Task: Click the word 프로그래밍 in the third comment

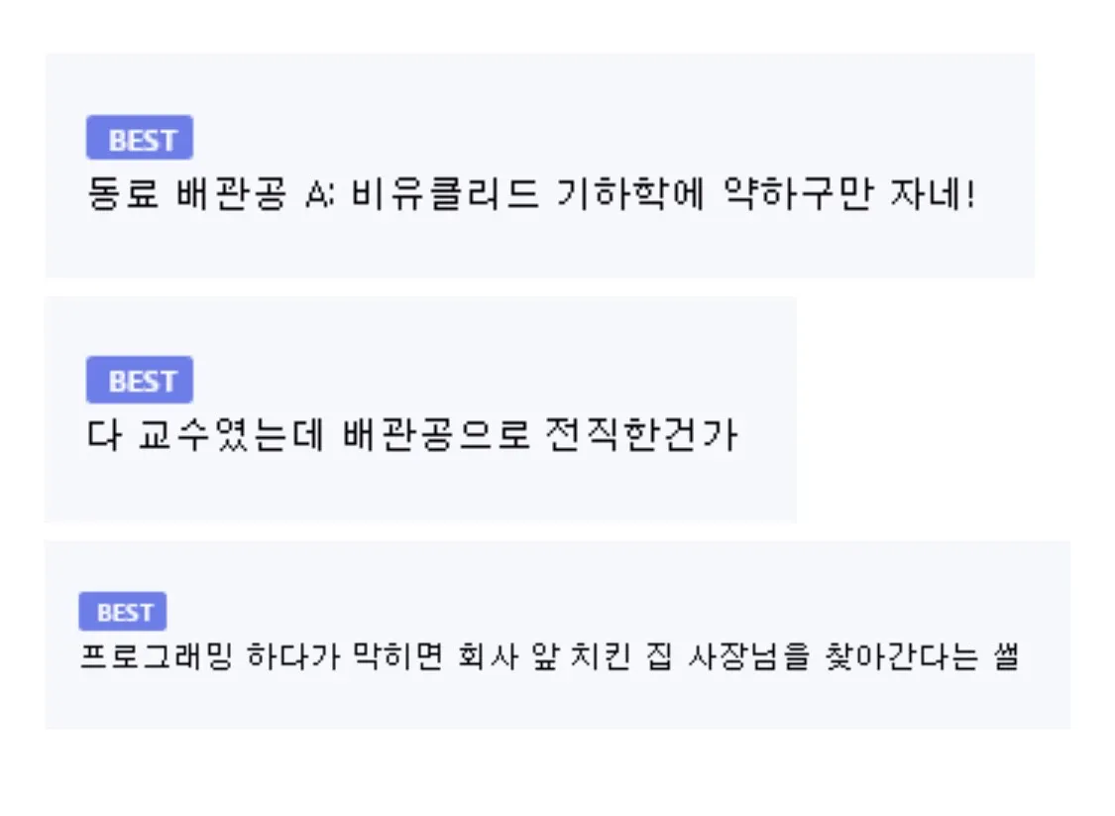Action: 157,656
